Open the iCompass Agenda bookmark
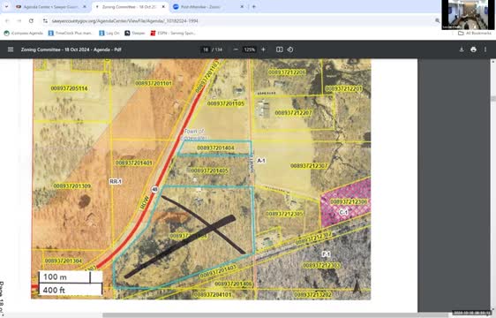This screenshot has height=318, width=496. [24, 33]
